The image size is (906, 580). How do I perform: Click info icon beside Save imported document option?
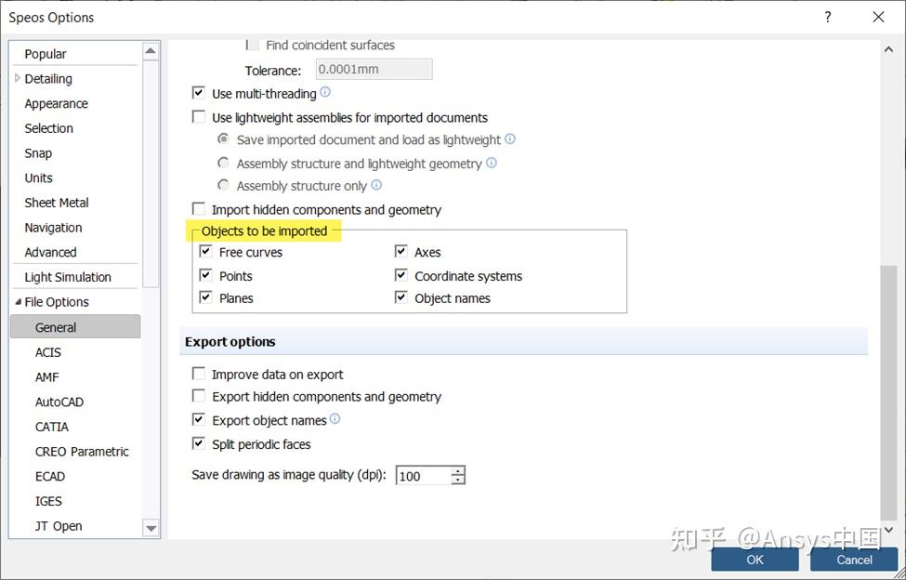[x=510, y=139]
